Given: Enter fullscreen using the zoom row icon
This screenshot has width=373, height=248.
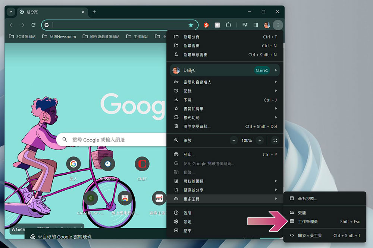Looking at the screenshot, I should coord(275,140).
